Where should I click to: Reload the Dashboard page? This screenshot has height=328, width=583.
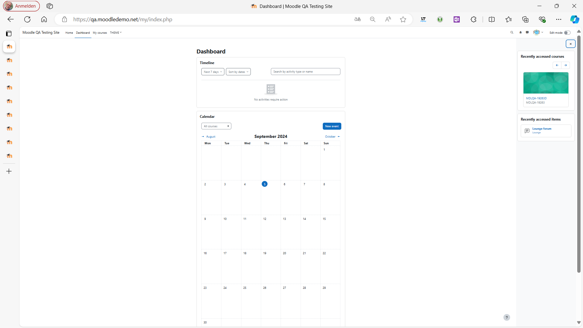pyautogui.click(x=27, y=19)
